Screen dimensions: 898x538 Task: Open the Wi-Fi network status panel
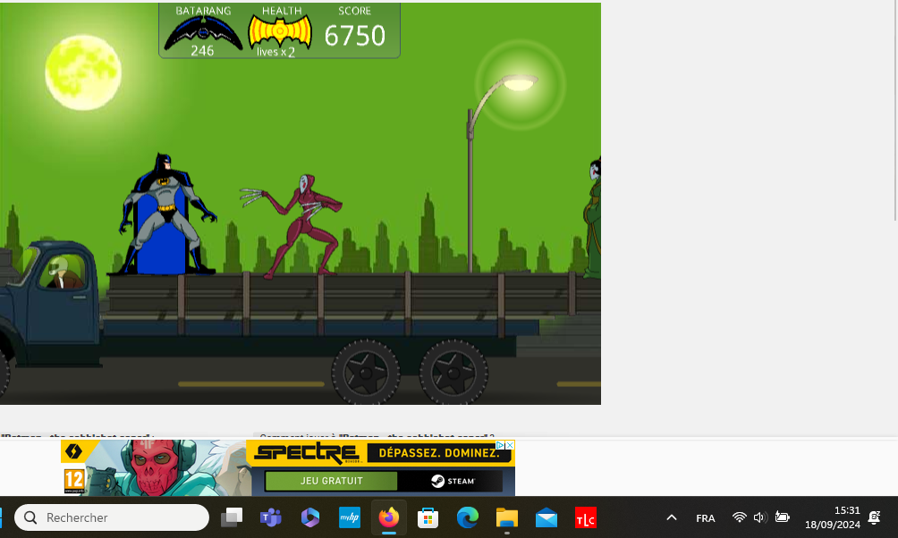click(739, 517)
